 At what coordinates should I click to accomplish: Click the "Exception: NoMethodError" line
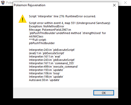point(46,26)
